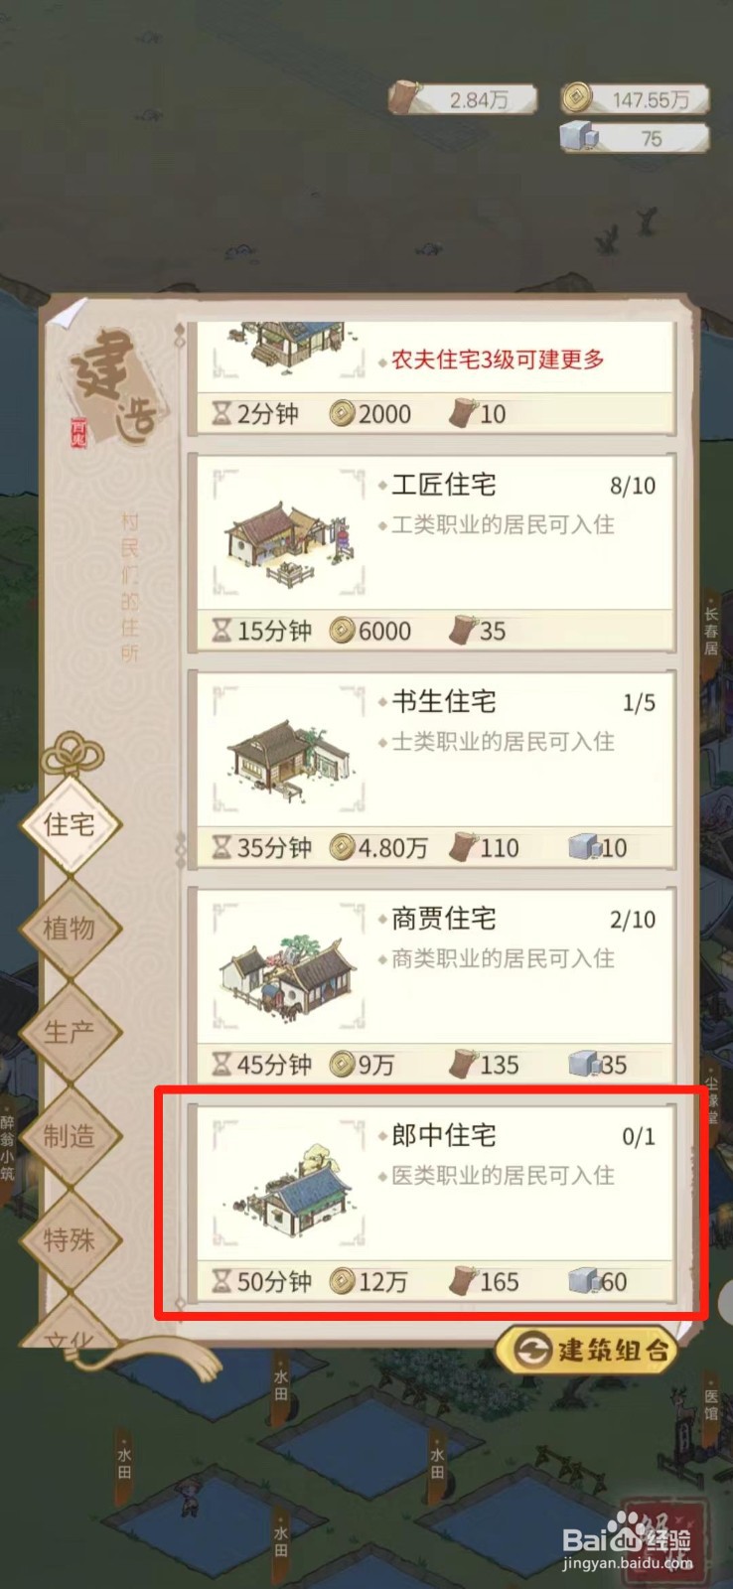This screenshot has height=1589, width=733.
Task: Tap the stone resource icon showing 75
Action: click(x=580, y=136)
